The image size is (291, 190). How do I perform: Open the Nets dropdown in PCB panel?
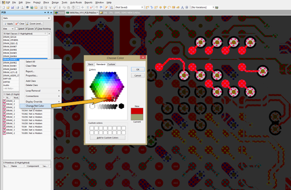point(26,18)
